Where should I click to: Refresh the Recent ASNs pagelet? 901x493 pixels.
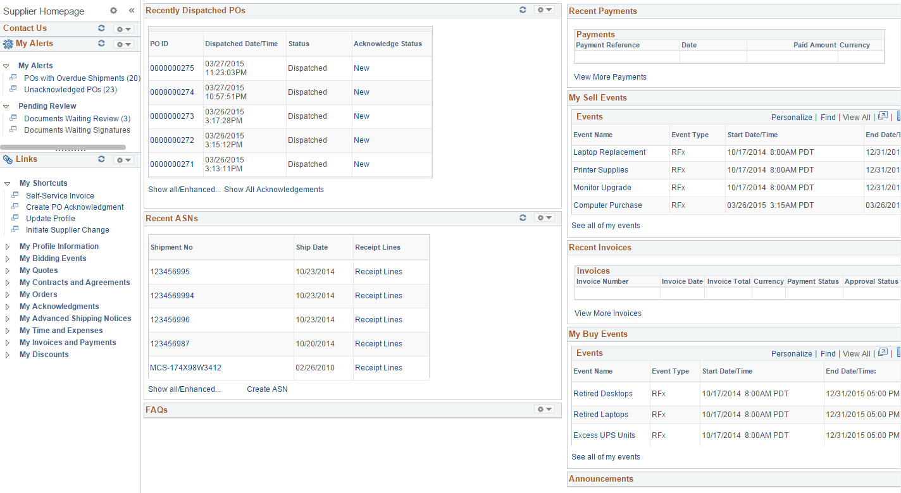point(523,217)
